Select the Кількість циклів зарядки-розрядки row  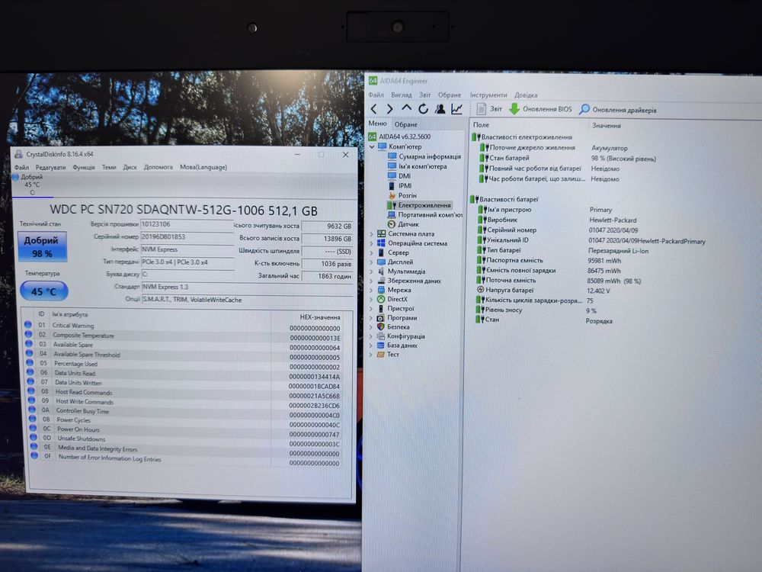pos(535,300)
